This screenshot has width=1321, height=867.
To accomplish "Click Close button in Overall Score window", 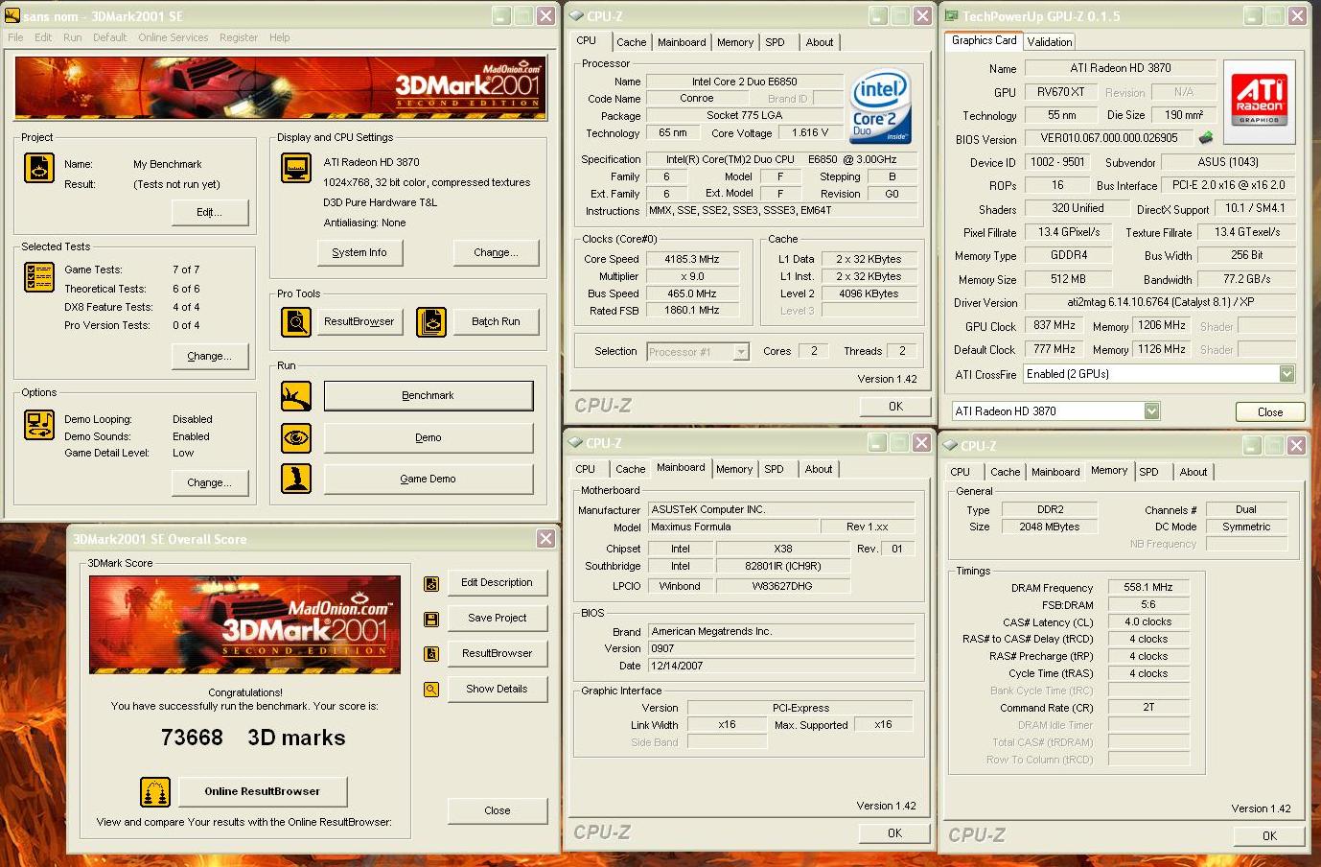I will (497, 810).
